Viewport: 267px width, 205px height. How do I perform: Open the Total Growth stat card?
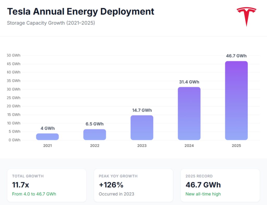[47, 185]
